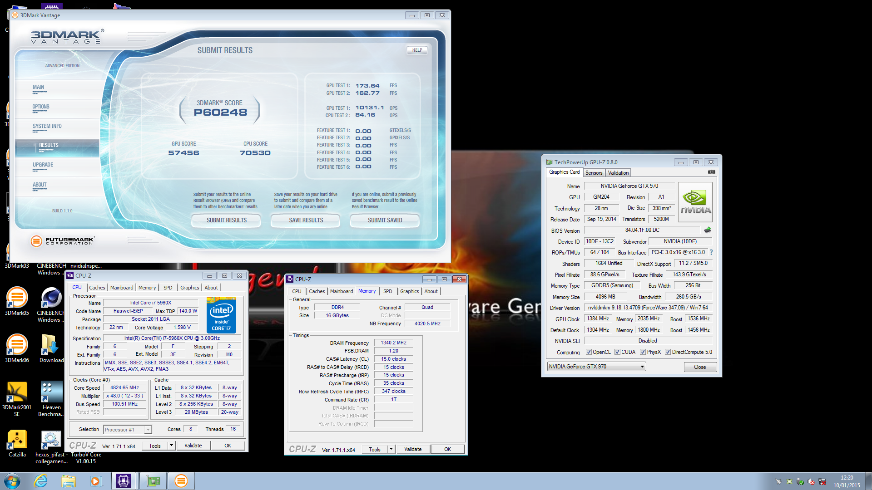The image size is (872, 490).
Task: Open Tools dropdown arrow in left CPU-Z window
Action: (171, 446)
